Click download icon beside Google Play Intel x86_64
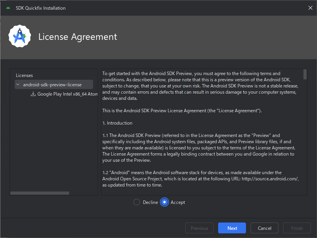317x238 pixels. (x=33, y=94)
